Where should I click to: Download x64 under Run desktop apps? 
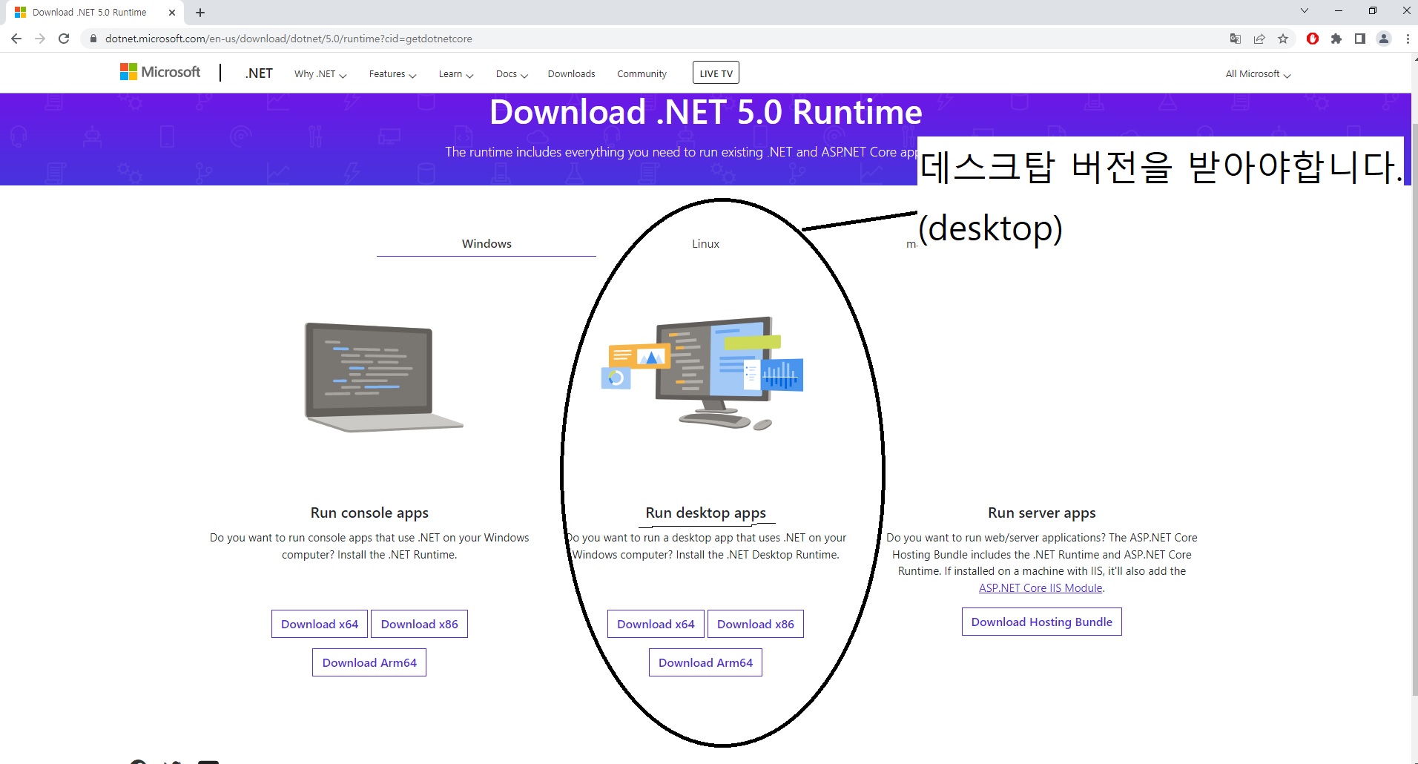point(656,624)
